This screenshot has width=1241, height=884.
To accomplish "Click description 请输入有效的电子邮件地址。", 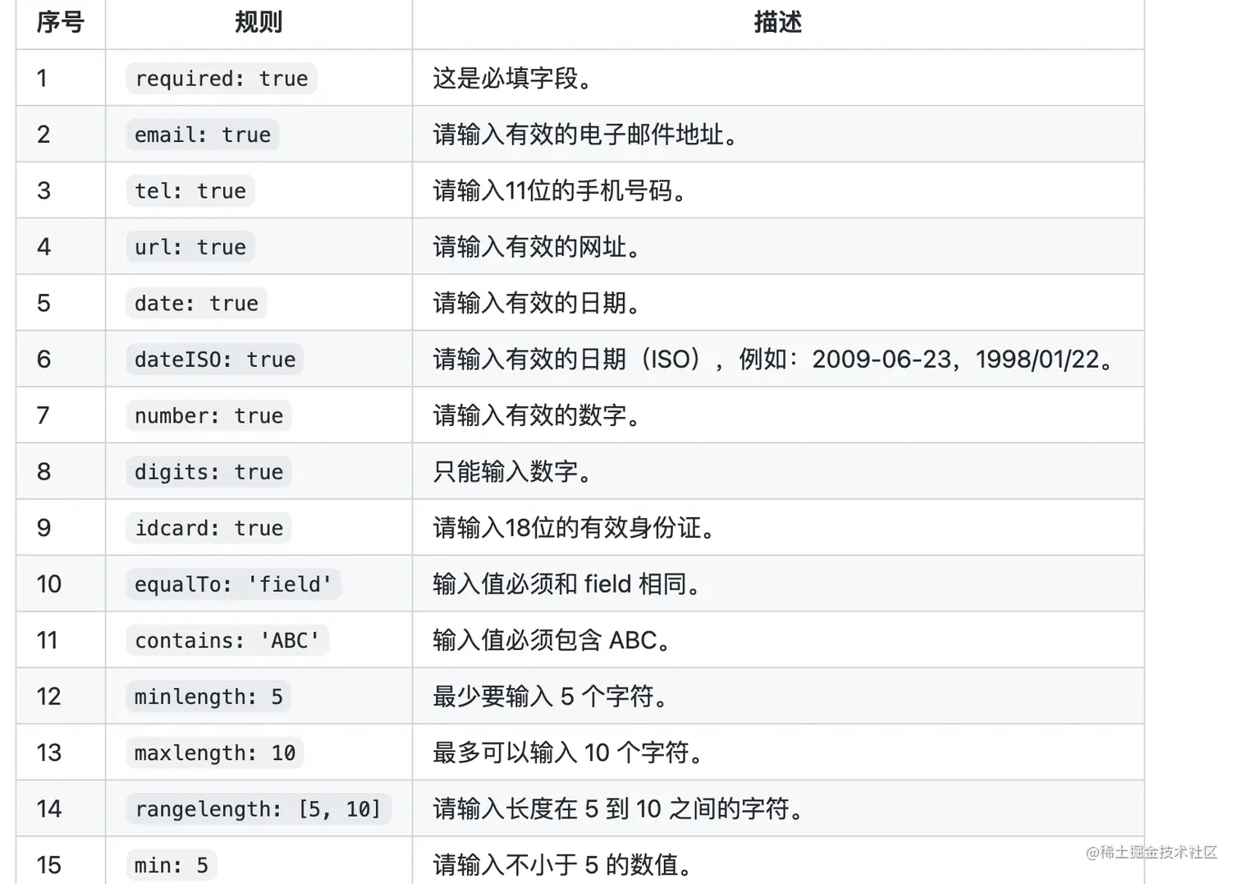I will tap(585, 135).
